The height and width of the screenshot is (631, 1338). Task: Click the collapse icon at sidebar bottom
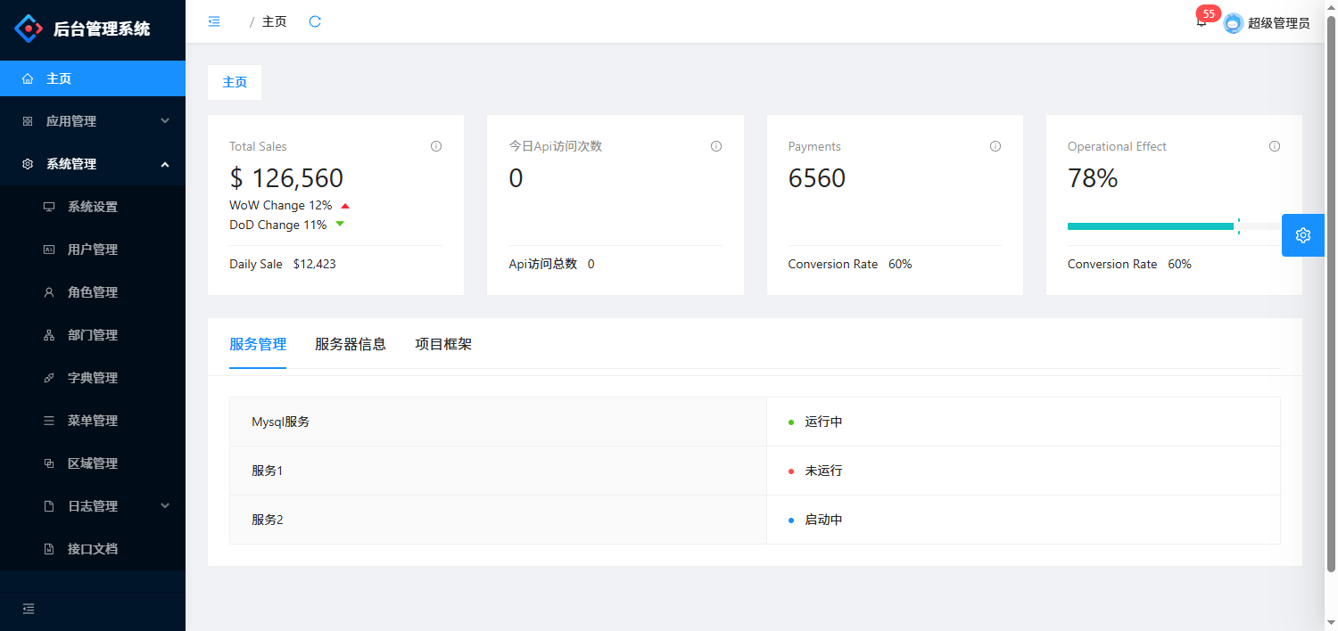[x=28, y=609]
